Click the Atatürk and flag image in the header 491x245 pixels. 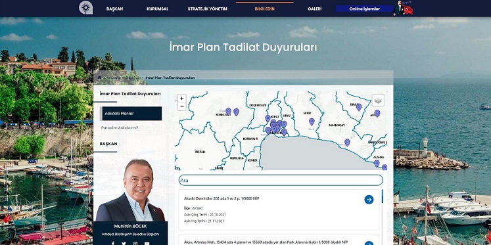point(403,8)
